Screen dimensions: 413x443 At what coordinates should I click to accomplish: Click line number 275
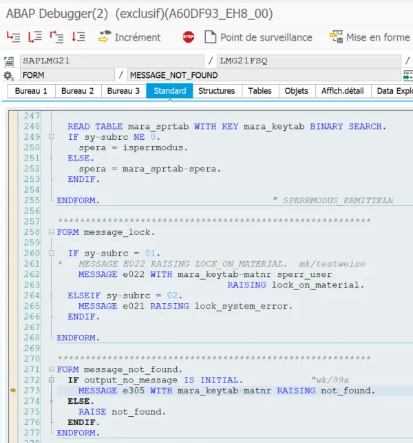point(32,411)
